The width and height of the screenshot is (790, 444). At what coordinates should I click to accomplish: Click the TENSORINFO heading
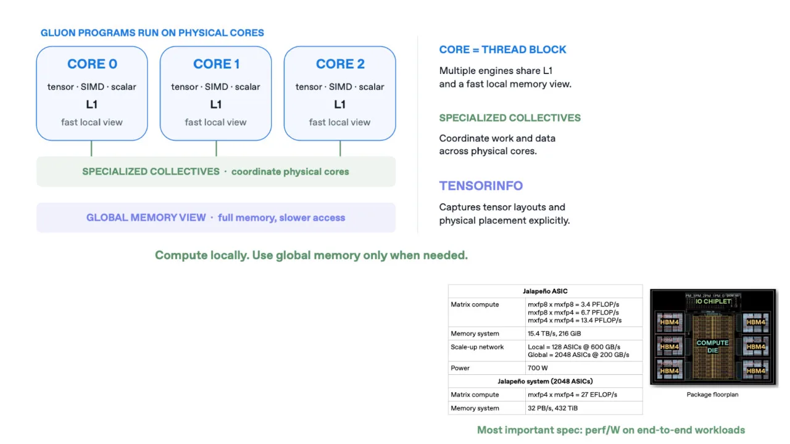(481, 186)
